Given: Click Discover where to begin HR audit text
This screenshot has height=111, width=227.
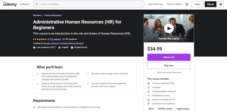Looking at the screenshot, I should pyautogui.click(x=110, y=73).
